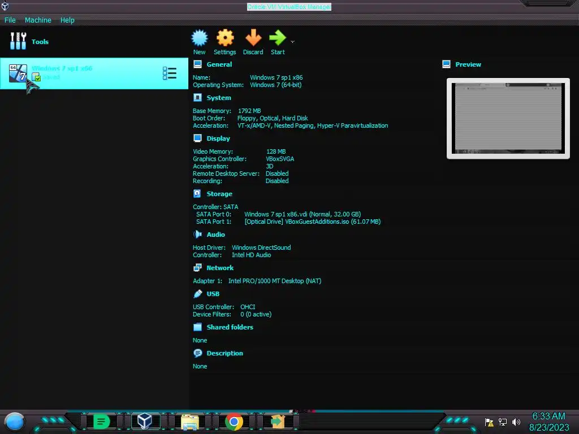Click the Display section screen icon
This screenshot has height=434, width=579.
[197, 138]
